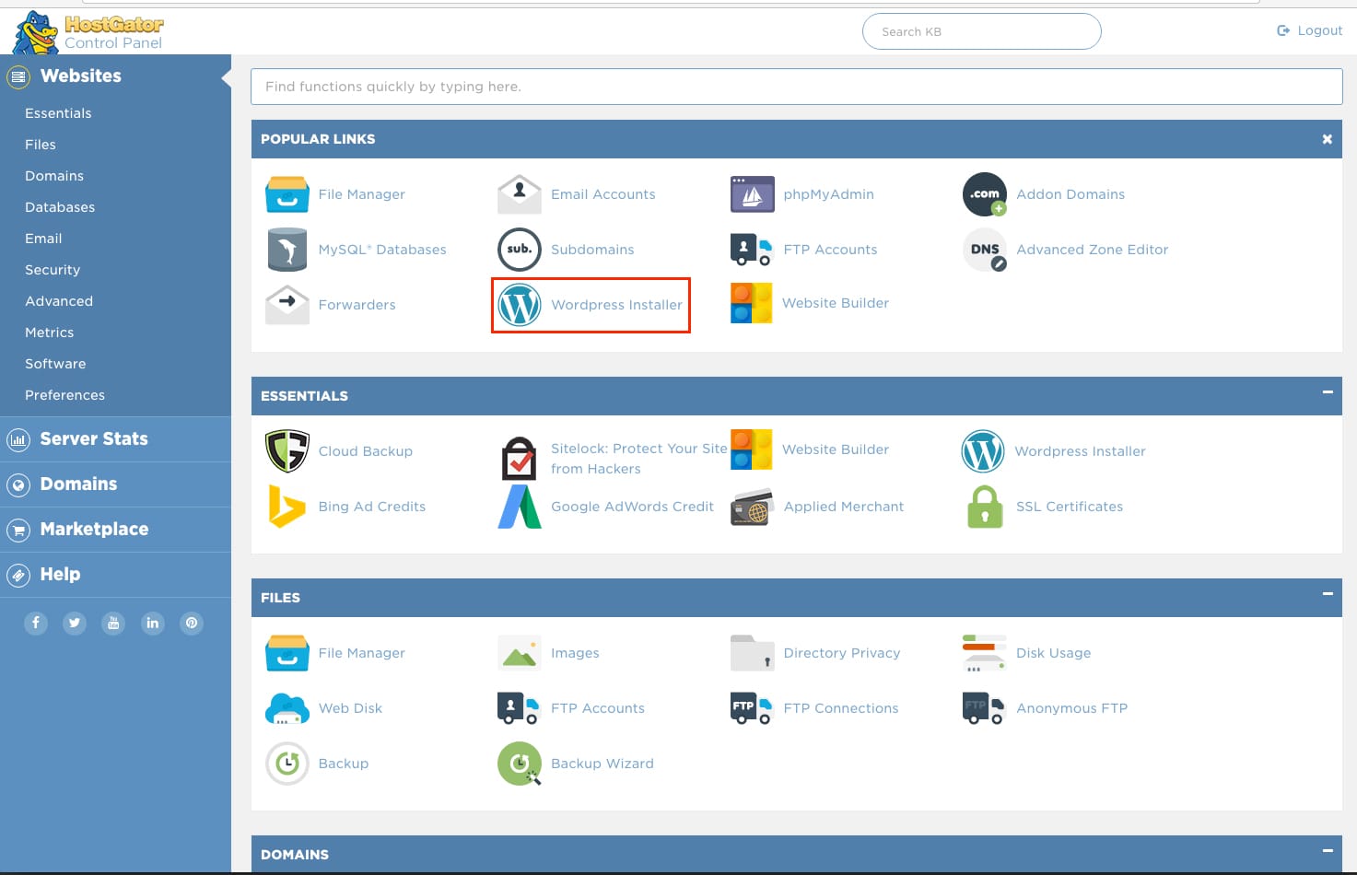The image size is (1357, 875).
Task: Open the Advanced Zone Editor link
Action: pyautogui.click(x=1092, y=250)
